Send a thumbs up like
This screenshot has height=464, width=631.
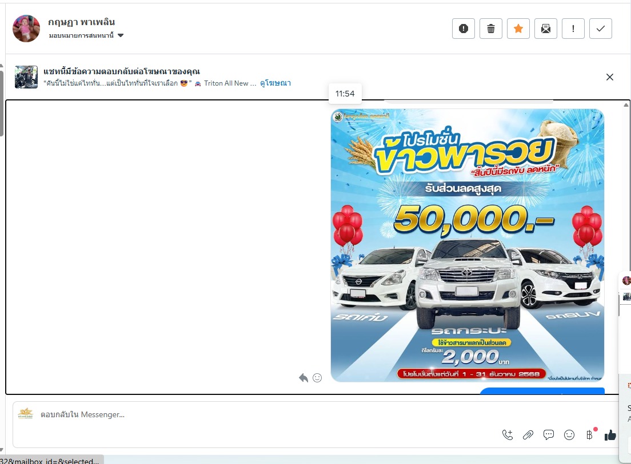(610, 435)
